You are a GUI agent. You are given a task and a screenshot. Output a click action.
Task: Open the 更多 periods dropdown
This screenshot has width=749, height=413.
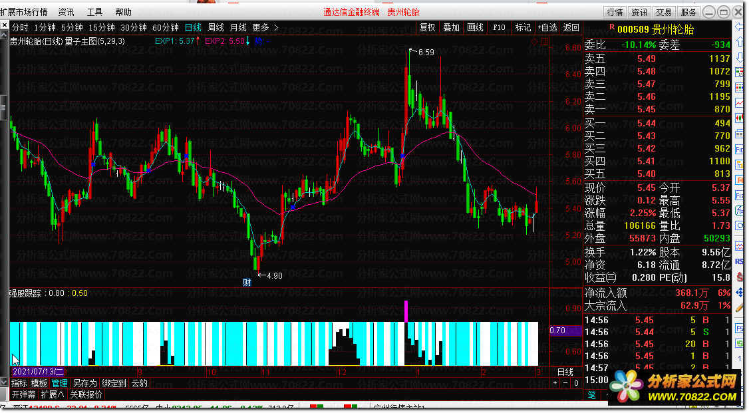tap(261, 28)
